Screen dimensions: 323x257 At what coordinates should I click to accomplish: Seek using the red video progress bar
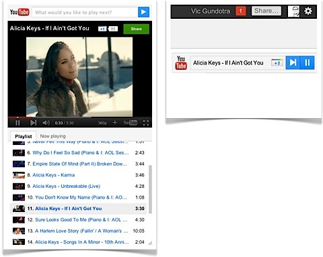80,117
